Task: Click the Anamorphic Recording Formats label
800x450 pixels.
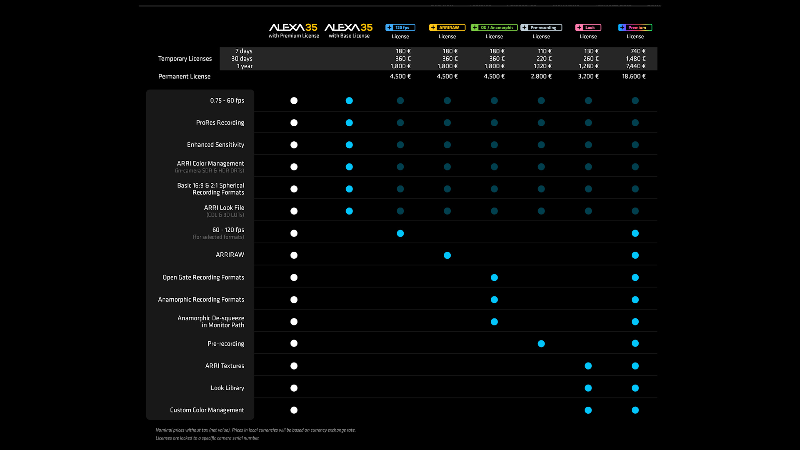Action: (201, 300)
